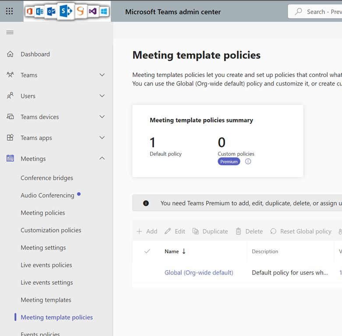
Task: Open the app launcher waffle icon
Action: click(x=10, y=11)
